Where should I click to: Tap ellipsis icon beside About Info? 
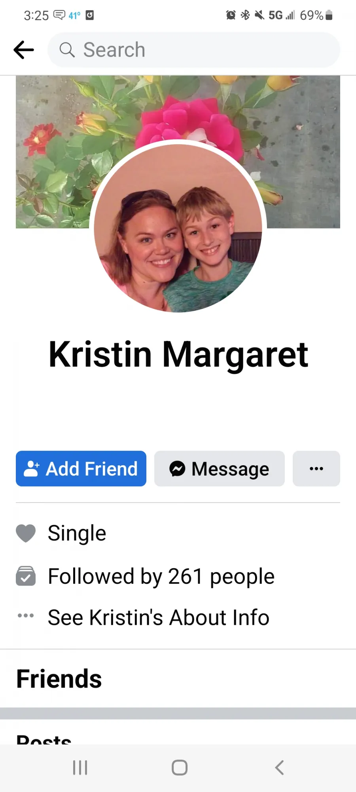coord(26,615)
